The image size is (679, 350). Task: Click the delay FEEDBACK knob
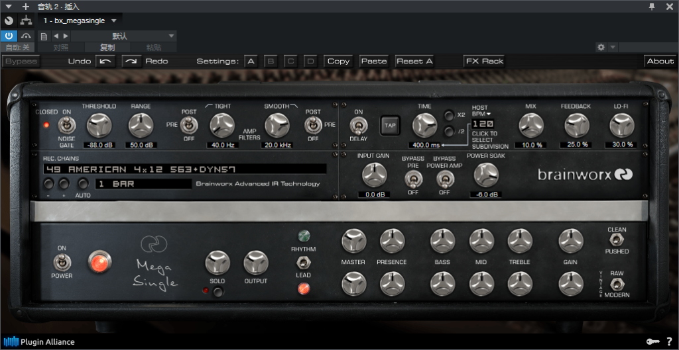pyautogui.click(x=576, y=126)
